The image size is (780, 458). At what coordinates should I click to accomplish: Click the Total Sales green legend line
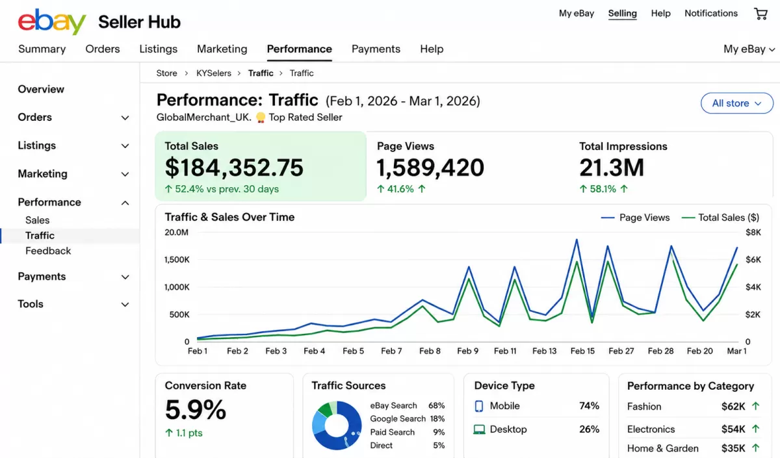click(687, 218)
